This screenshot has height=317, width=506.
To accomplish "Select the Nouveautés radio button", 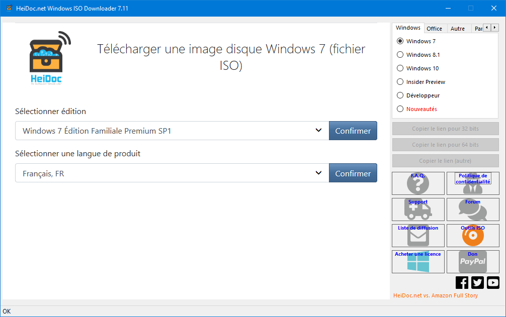I will (400, 109).
